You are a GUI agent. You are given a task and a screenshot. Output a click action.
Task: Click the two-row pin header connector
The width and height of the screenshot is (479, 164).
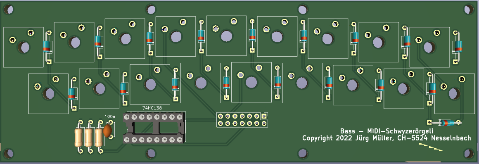click(x=242, y=120)
